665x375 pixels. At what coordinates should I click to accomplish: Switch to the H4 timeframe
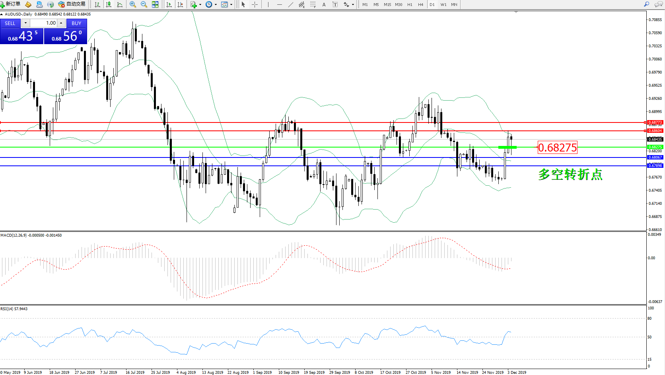pos(420,4)
